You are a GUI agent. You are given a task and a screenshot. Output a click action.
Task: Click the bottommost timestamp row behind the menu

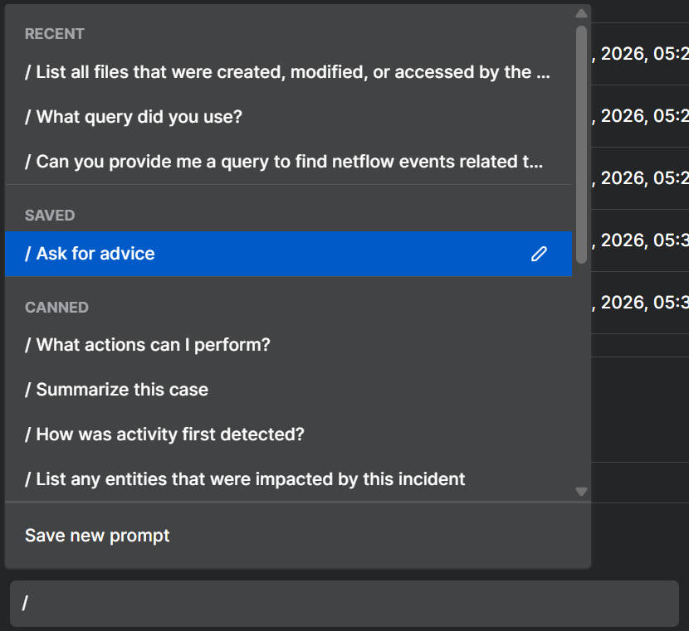pyautogui.click(x=639, y=303)
